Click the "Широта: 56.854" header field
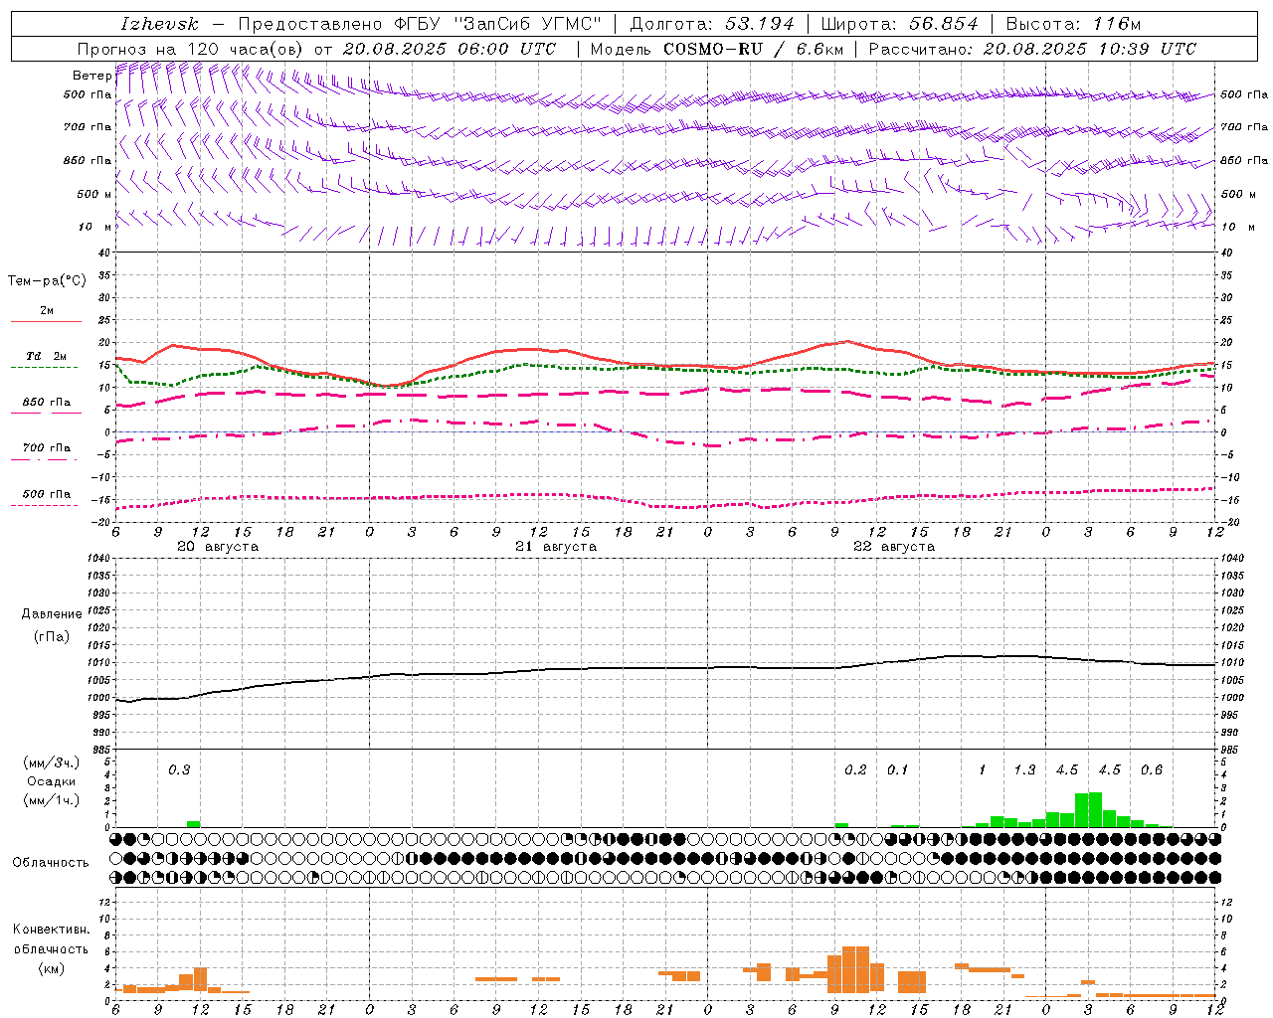This screenshot has height=1018, width=1273. click(x=900, y=24)
